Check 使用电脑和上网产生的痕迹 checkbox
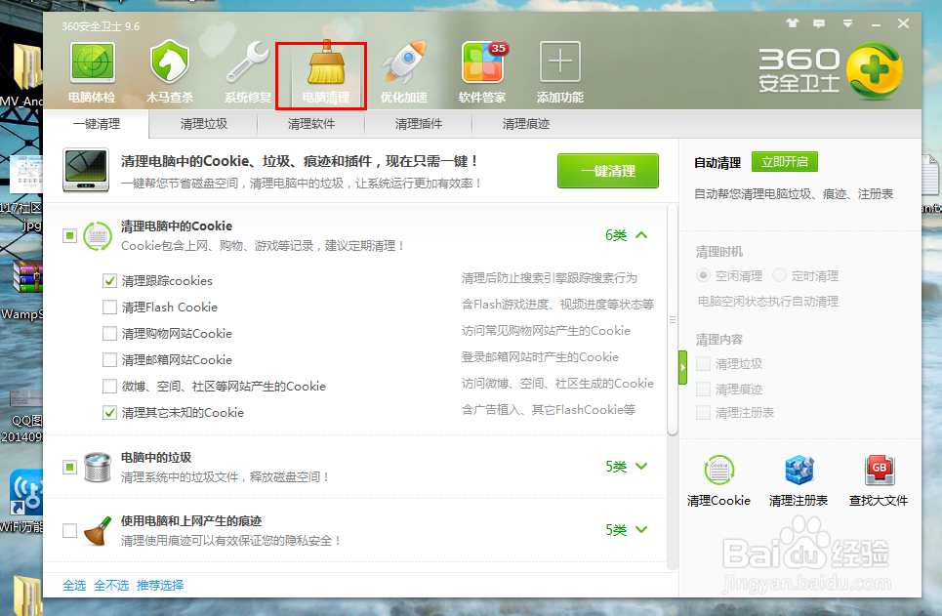The width and height of the screenshot is (942, 616). [x=69, y=531]
